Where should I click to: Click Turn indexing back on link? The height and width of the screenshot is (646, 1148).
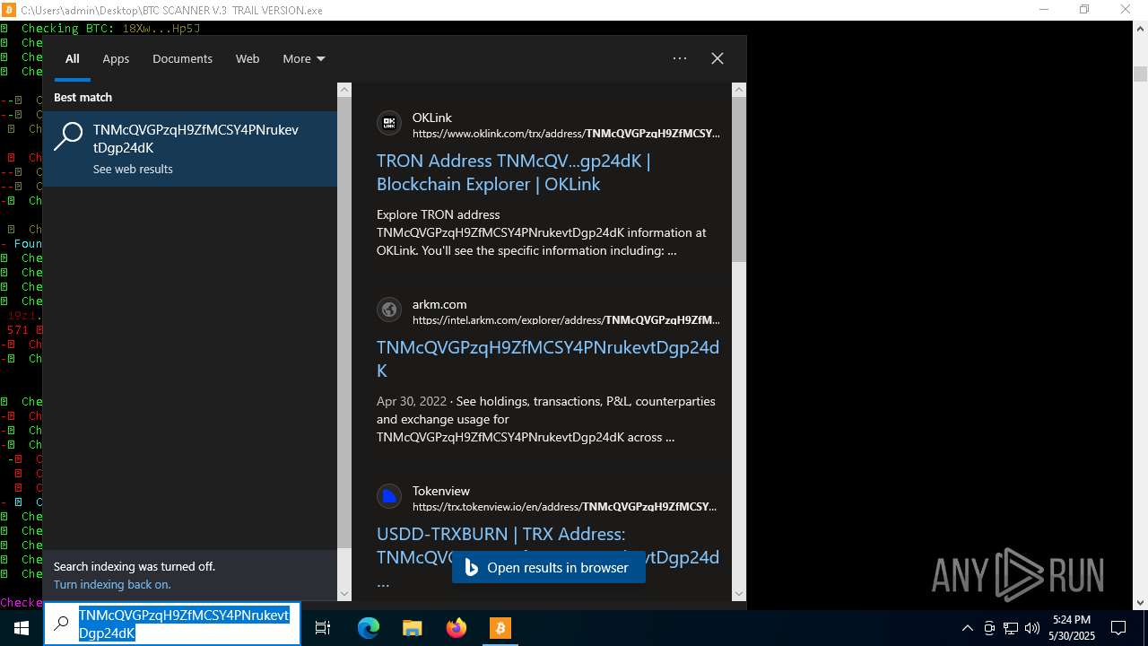[x=112, y=585]
